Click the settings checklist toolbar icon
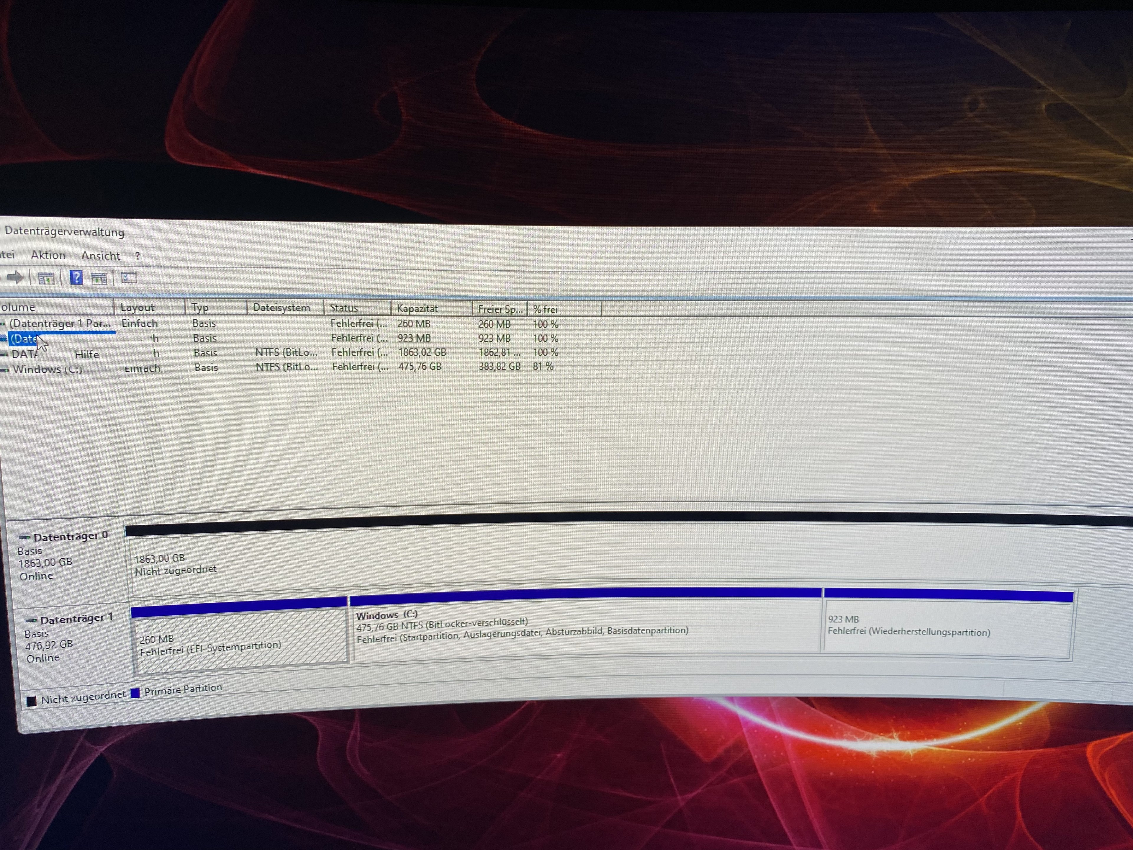Image resolution: width=1133 pixels, height=850 pixels. click(x=129, y=278)
